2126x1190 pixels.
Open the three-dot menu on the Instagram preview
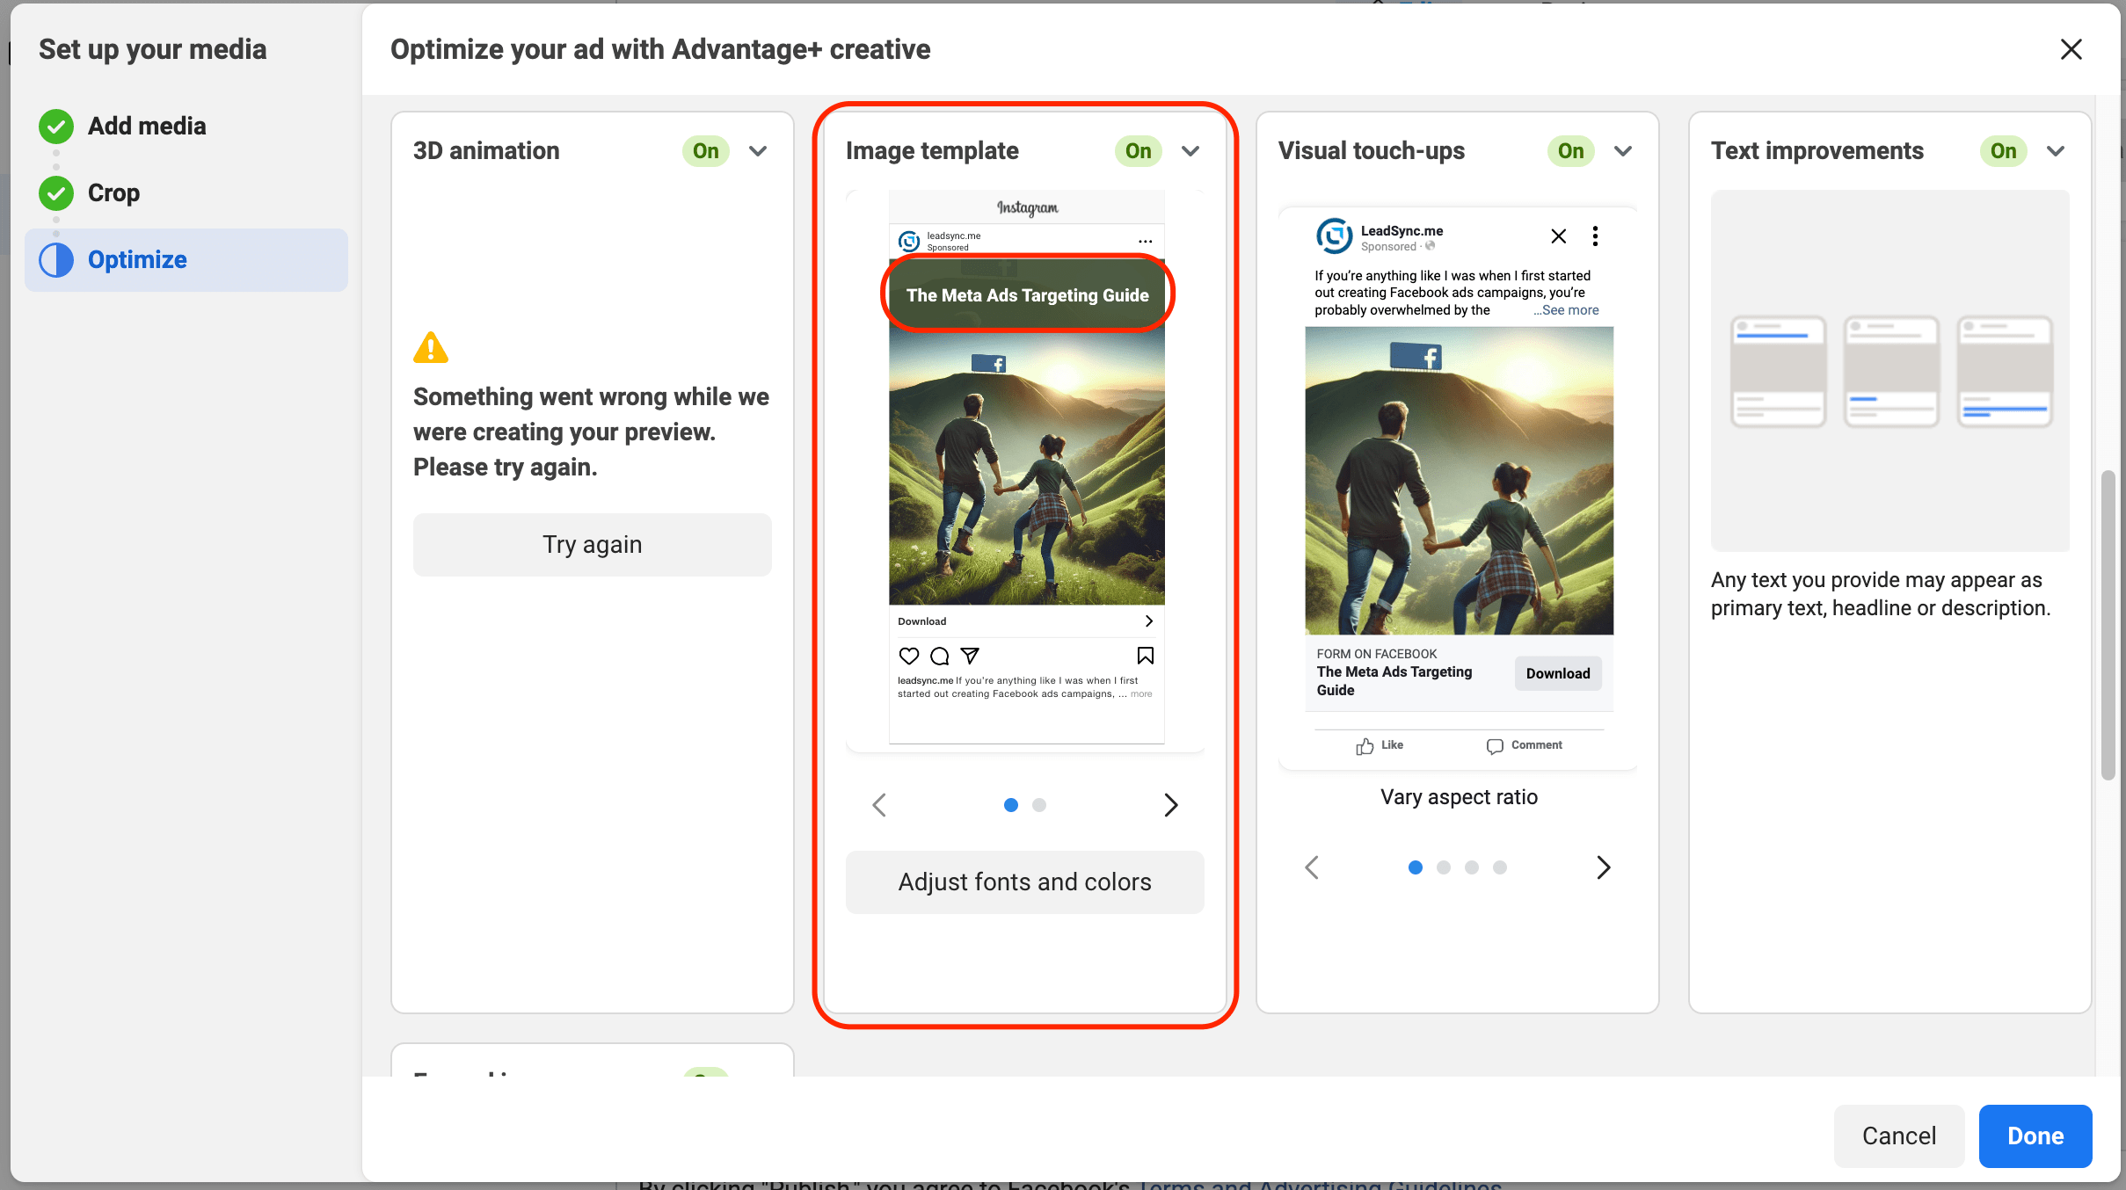pyautogui.click(x=1144, y=240)
